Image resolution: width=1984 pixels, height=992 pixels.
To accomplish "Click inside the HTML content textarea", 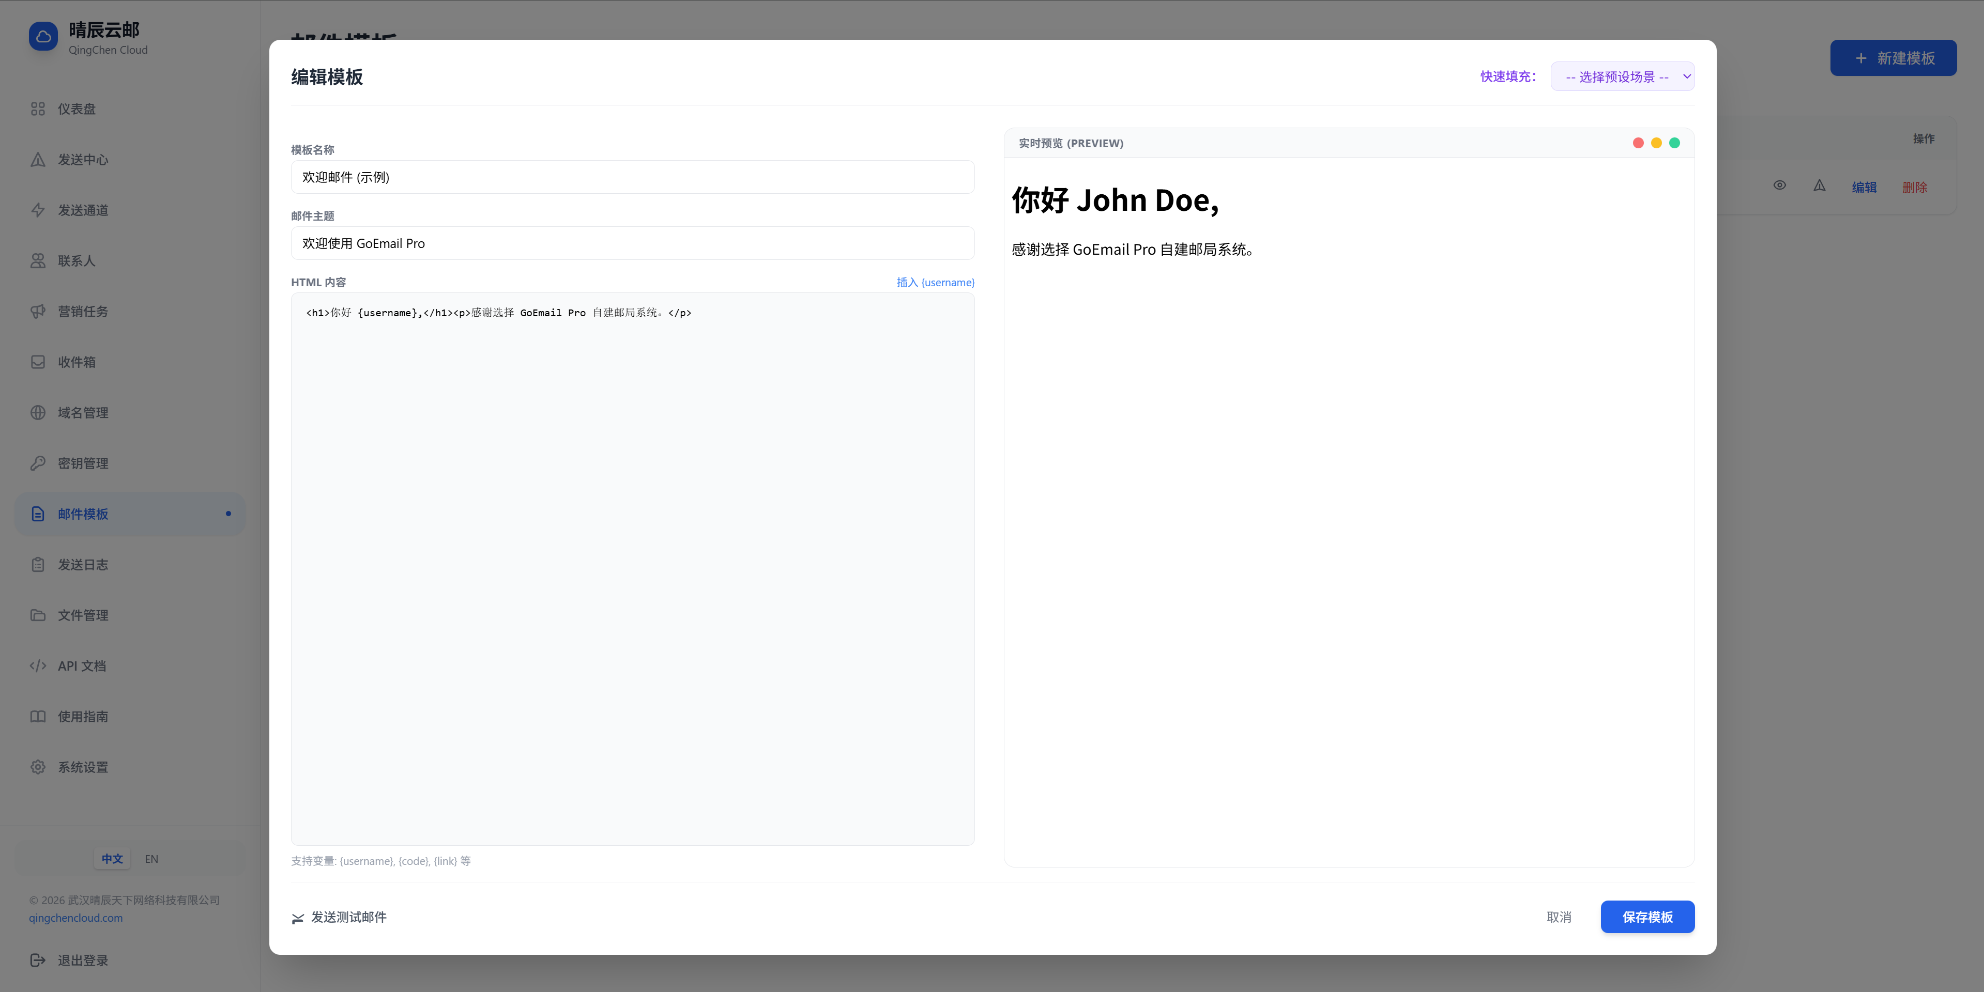I will (632, 569).
